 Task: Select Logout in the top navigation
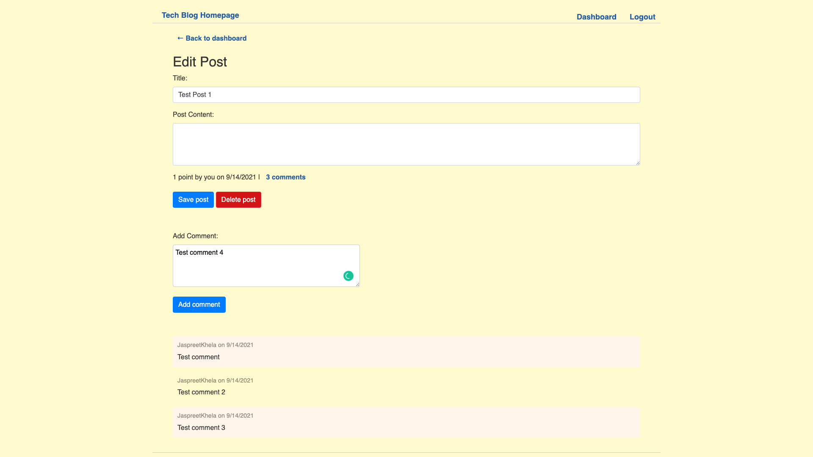point(642,17)
